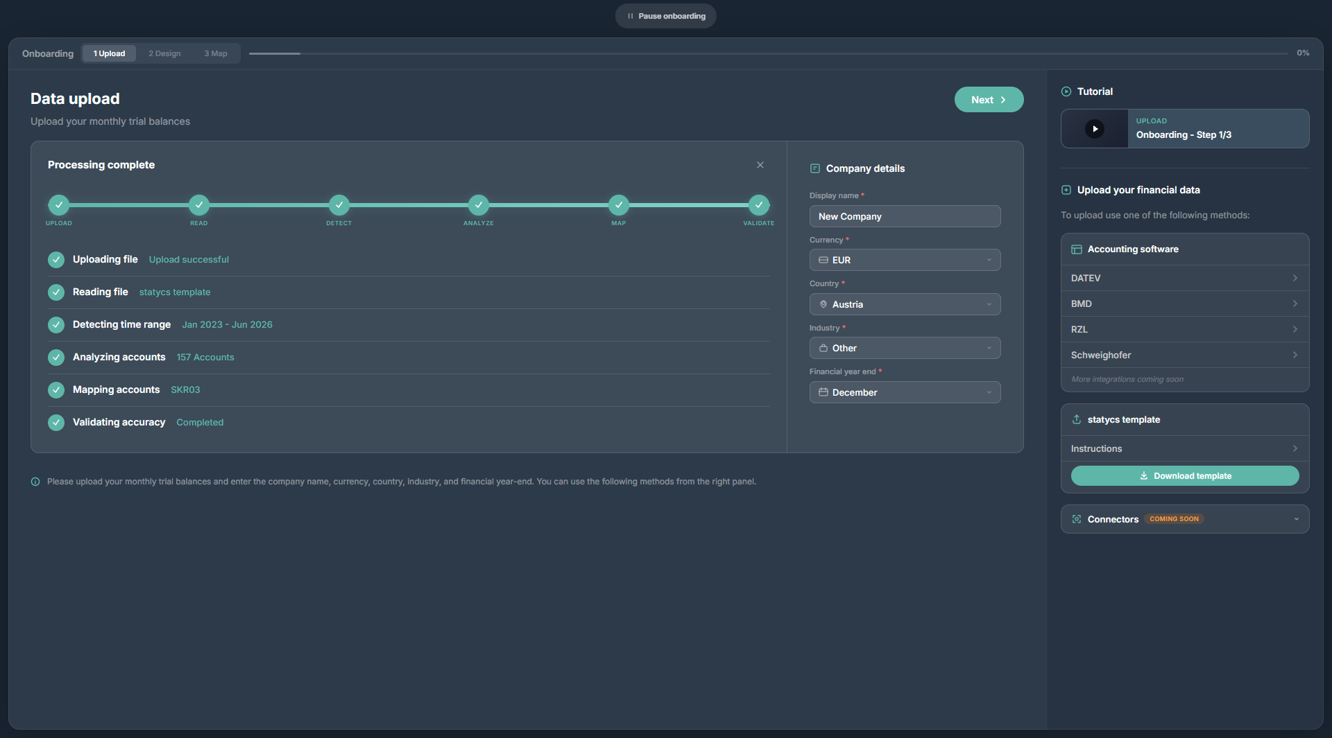This screenshot has width=1332, height=738.
Task: Click the info icon beside upload instructions
Action: click(35, 482)
